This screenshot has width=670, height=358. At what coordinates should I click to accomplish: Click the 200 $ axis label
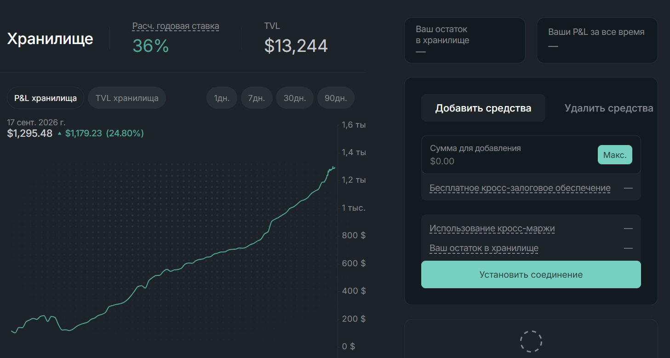pyautogui.click(x=354, y=319)
